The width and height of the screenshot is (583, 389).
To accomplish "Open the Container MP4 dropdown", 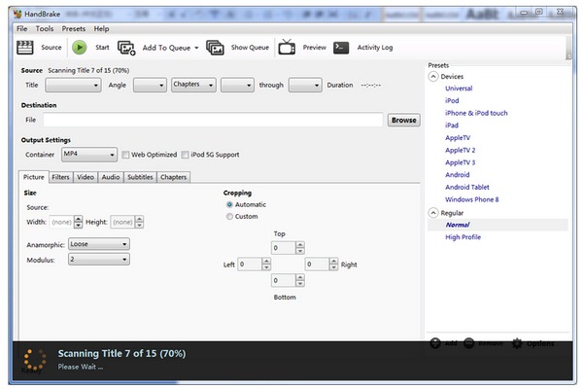I will (89, 155).
